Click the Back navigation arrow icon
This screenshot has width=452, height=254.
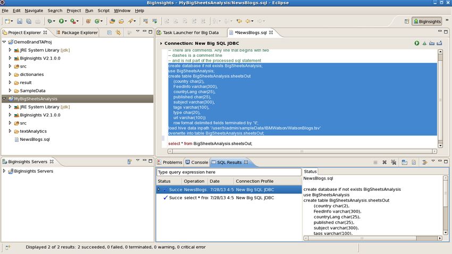point(248,21)
